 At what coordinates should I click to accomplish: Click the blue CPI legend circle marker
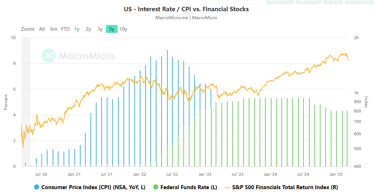tap(37, 187)
